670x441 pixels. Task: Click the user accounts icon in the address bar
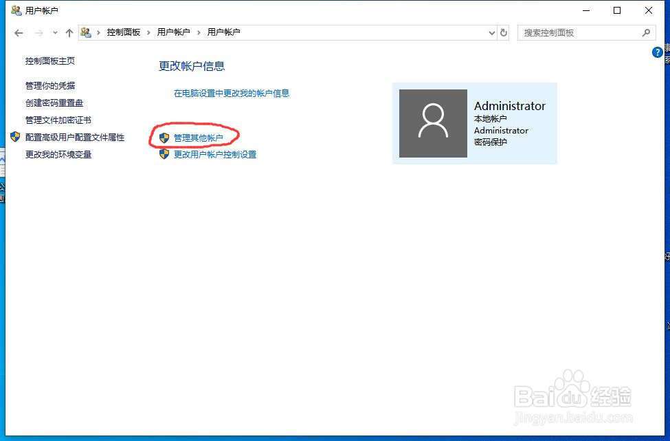coord(85,32)
